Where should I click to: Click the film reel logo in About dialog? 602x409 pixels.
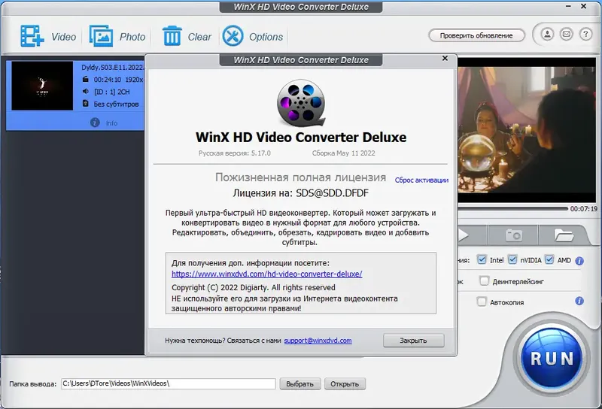[302, 103]
